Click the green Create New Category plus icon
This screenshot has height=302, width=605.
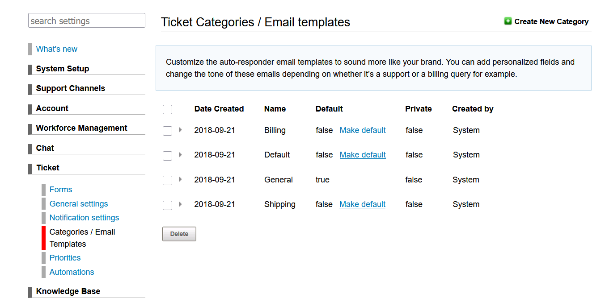(508, 21)
